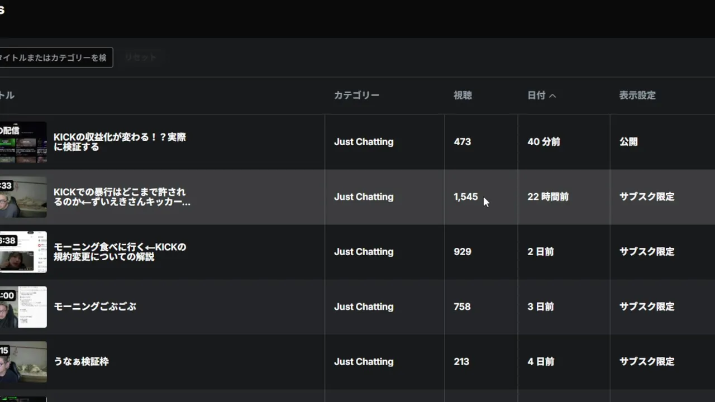Click the 視聴 views column header
This screenshot has width=715, height=402.
[463, 95]
